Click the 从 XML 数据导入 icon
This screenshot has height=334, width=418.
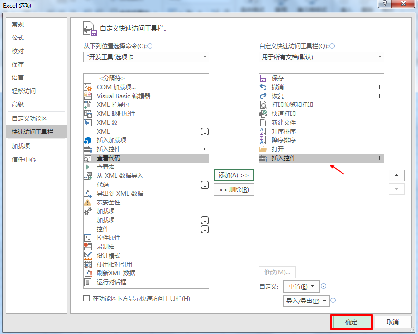[88, 176]
